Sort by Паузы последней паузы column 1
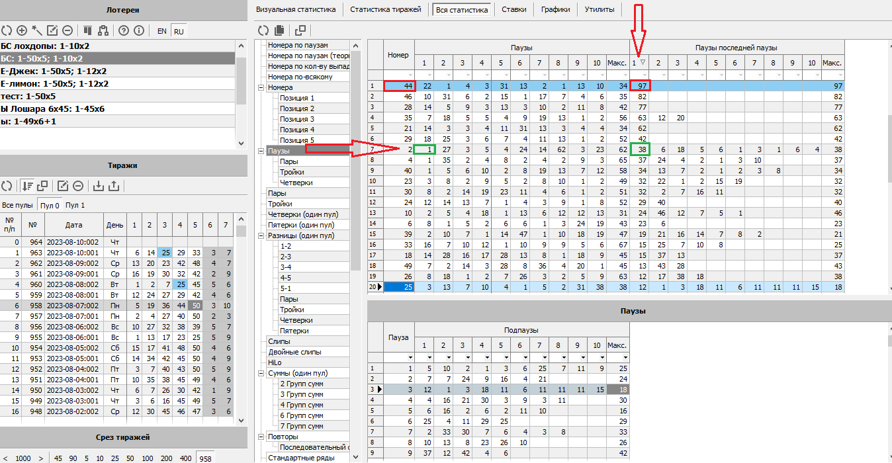This screenshot has height=463, width=892. click(639, 63)
